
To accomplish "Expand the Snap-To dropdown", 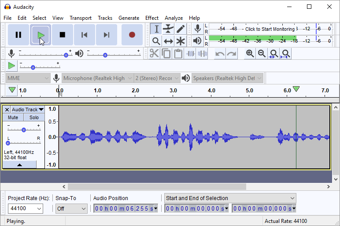I will pyautogui.click(x=71, y=209).
